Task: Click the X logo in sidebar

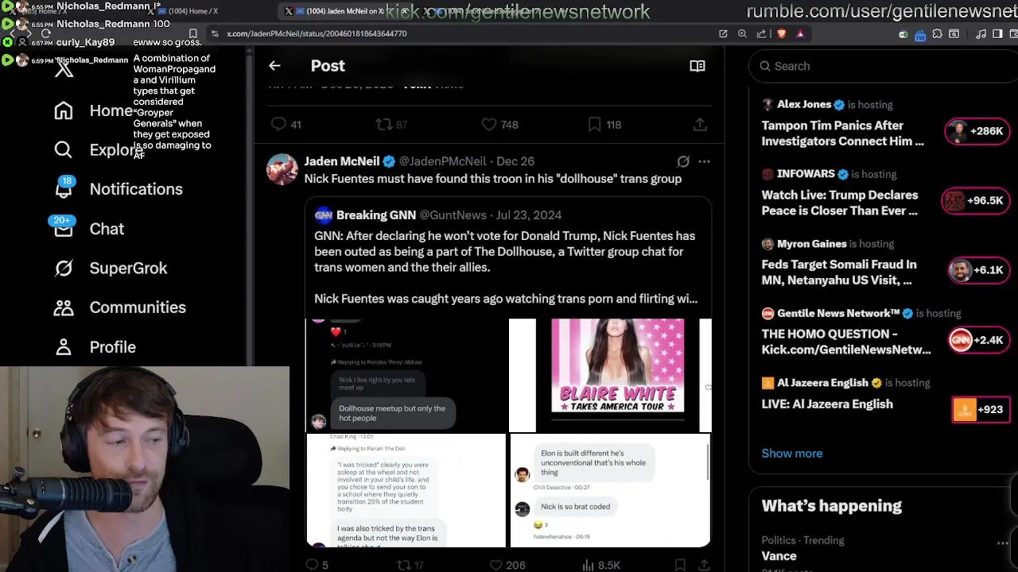Action: click(x=64, y=69)
